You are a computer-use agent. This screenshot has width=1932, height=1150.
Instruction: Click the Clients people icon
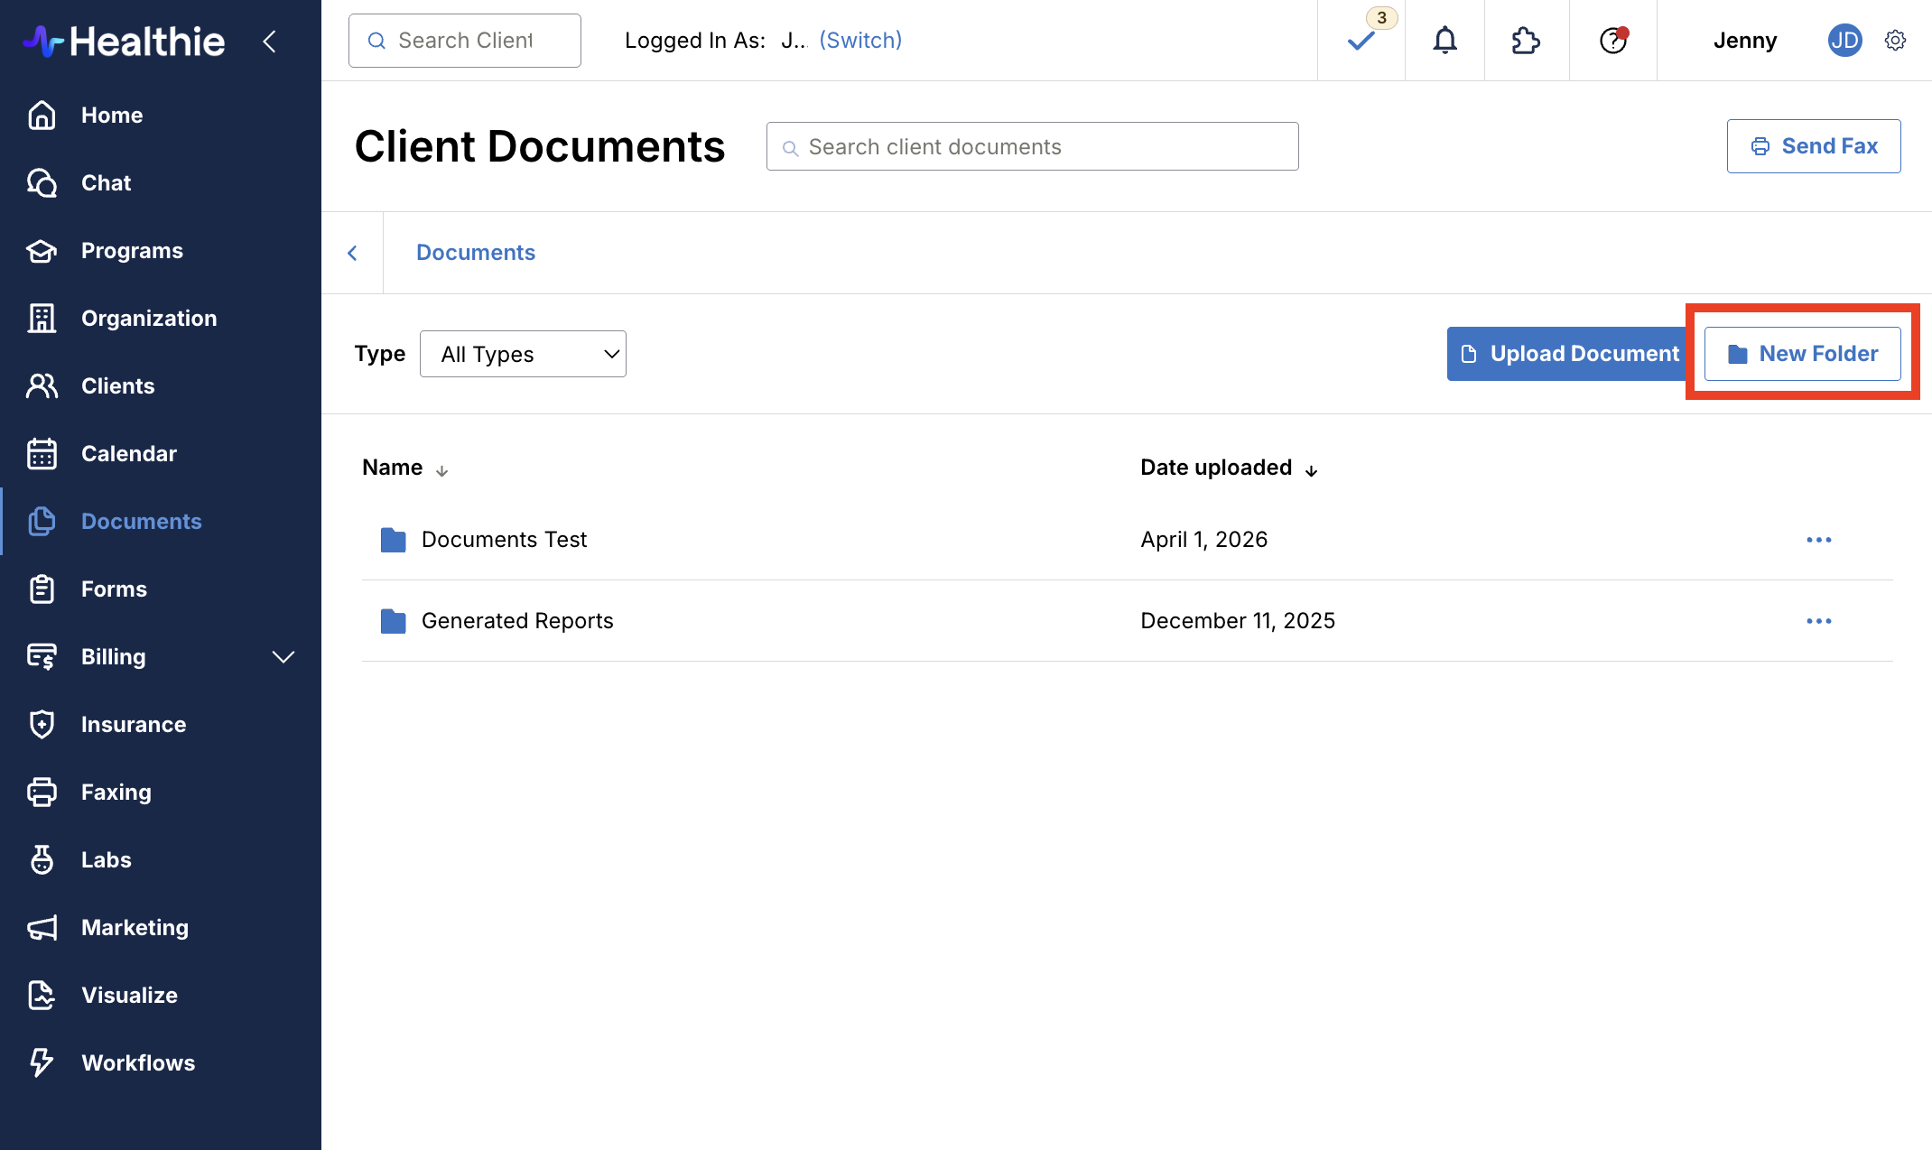tap(42, 385)
